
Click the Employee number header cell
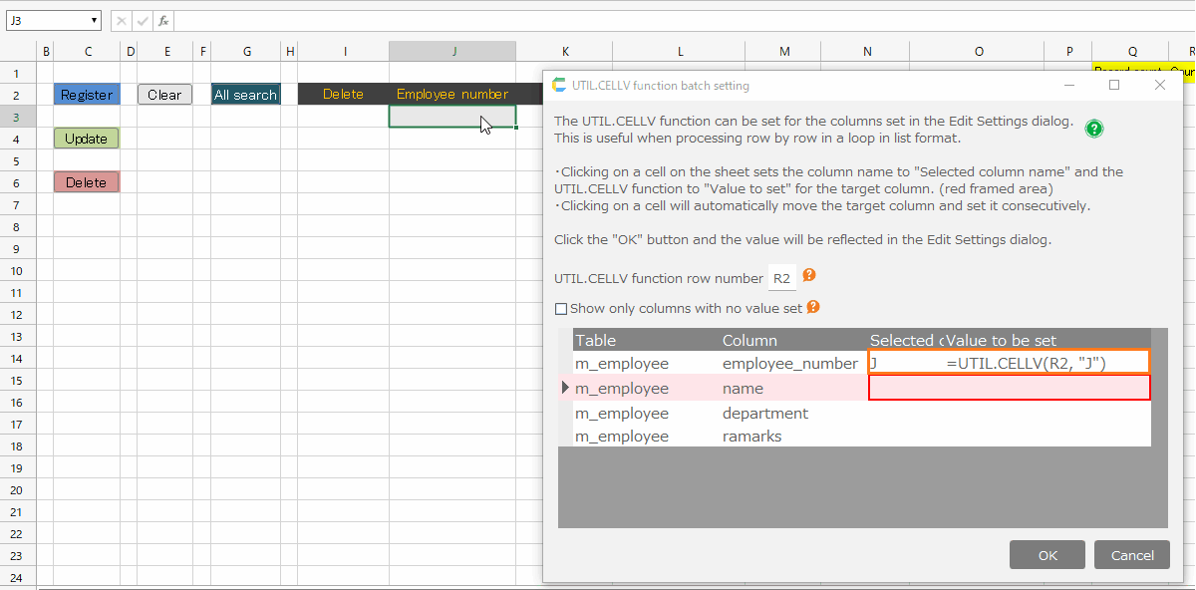(452, 94)
